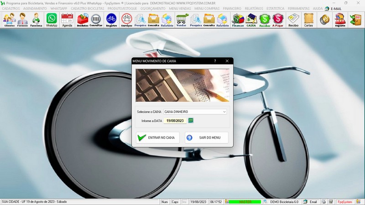Open the Finanças money icon
365x205 pixels.
coord(238,20)
